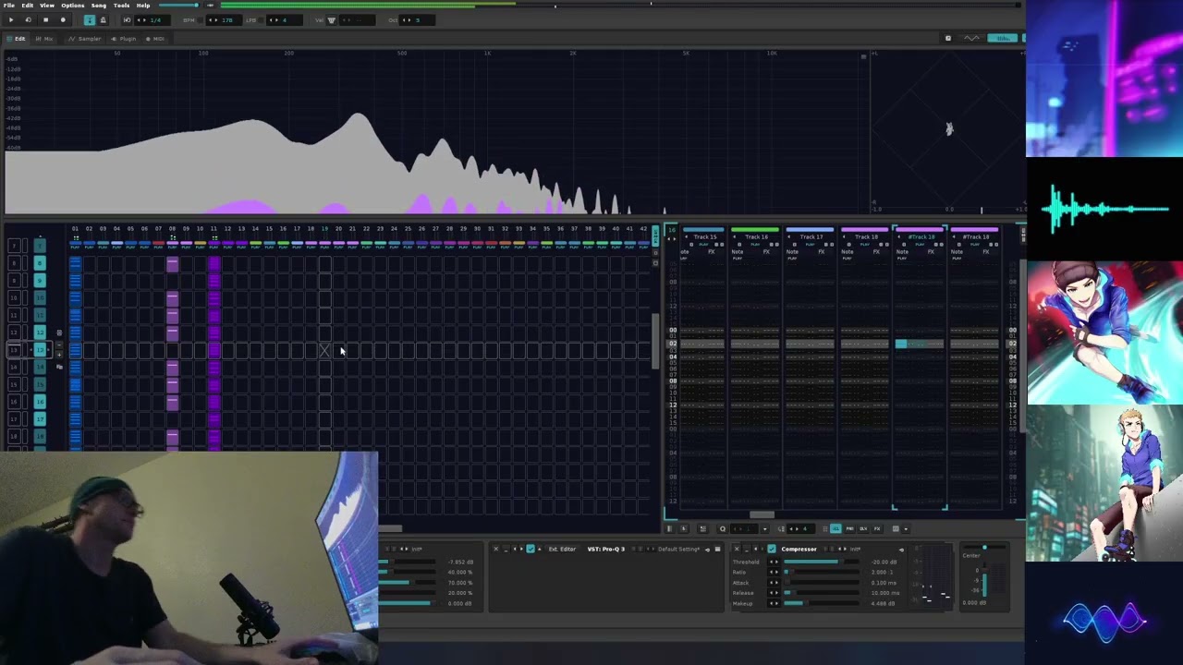This screenshot has height=665, width=1183.
Task: Adjust the Compressor Ratio slider
Action: [x=822, y=572]
